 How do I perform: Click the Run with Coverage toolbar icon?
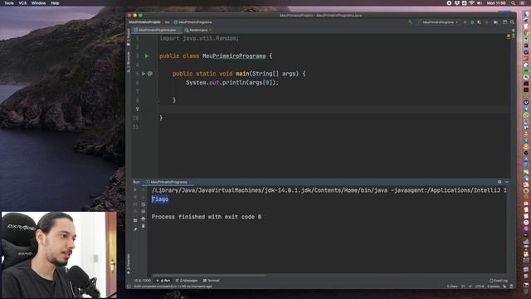(x=480, y=22)
